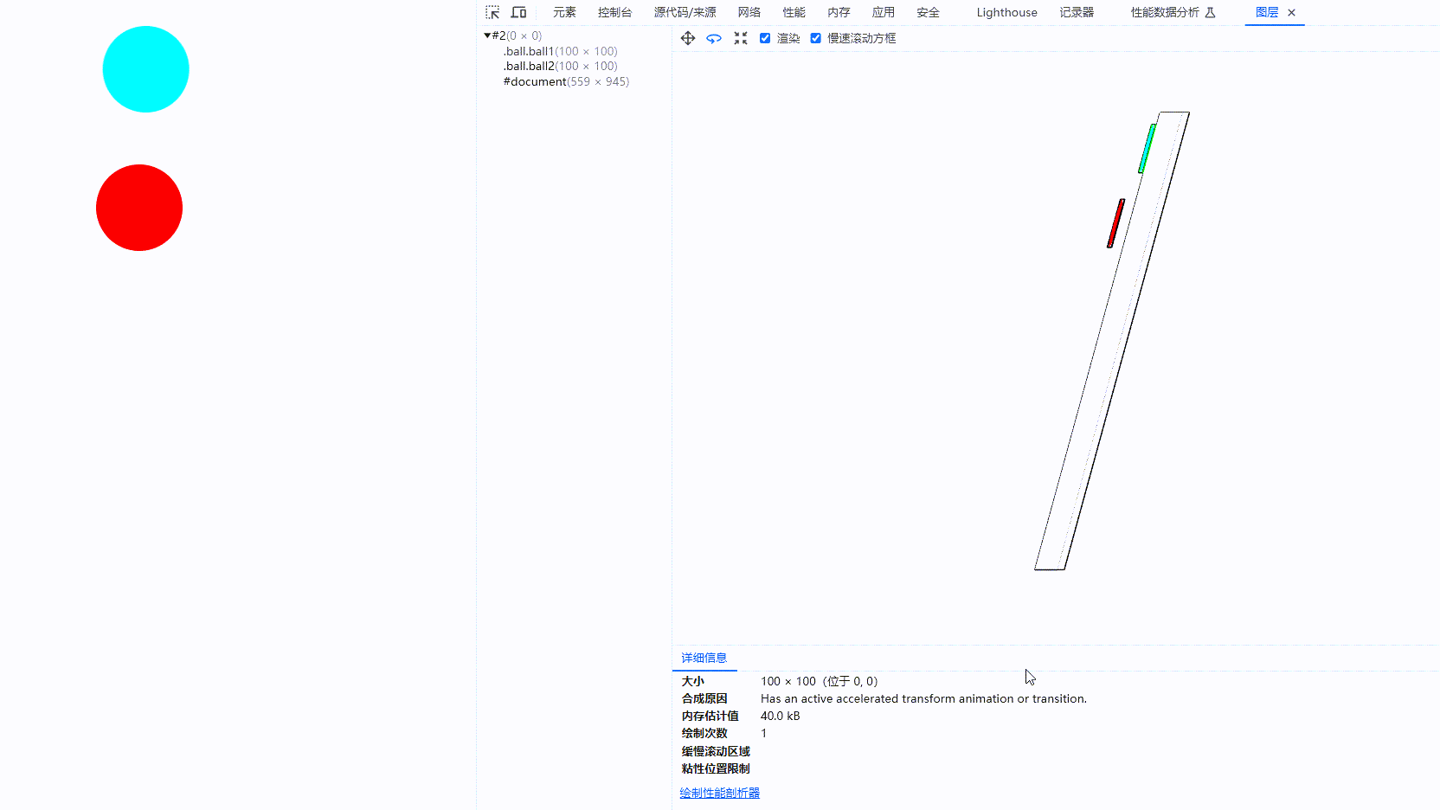This screenshot has height=810, width=1440.
Task: Toggle the device toolbar icon
Action: 518,12
